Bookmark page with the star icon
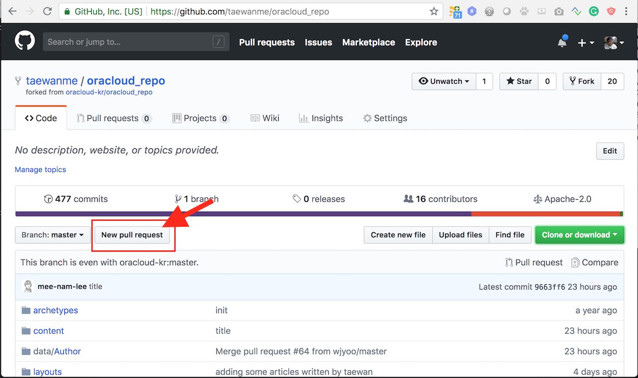638x378 pixels. click(x=434, y=11)
